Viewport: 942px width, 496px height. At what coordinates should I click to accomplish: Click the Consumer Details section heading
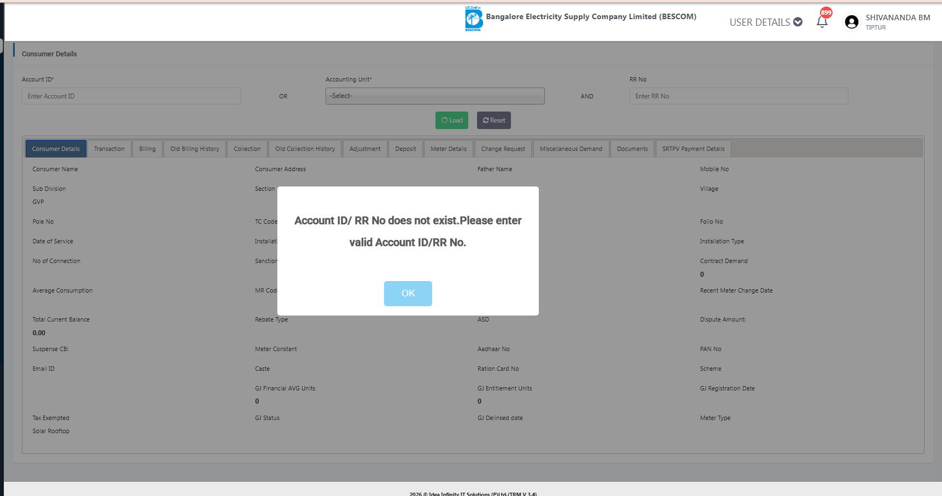[49, 54]
